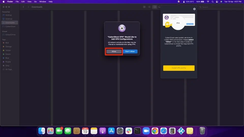Click the Finder search field
244x137 pixels.
click(x=221, y=7)
